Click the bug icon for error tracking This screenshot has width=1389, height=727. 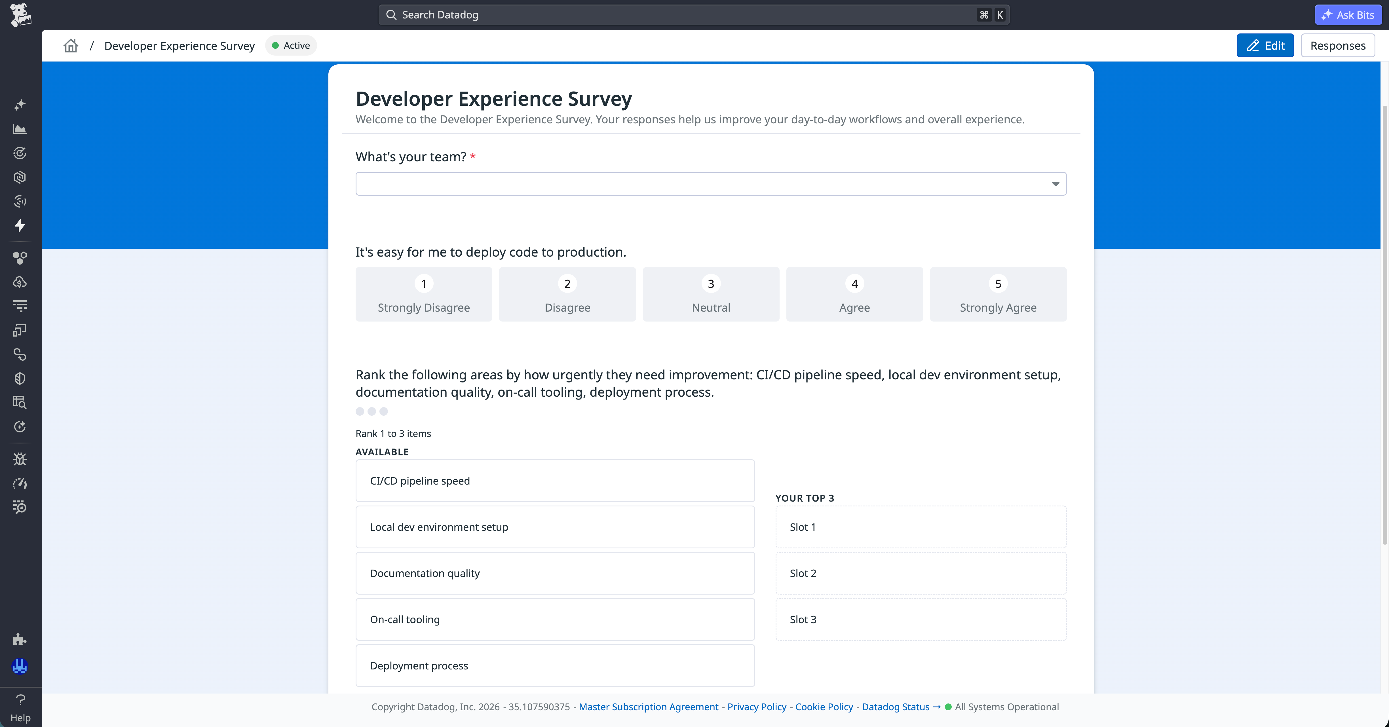(19, 459)
